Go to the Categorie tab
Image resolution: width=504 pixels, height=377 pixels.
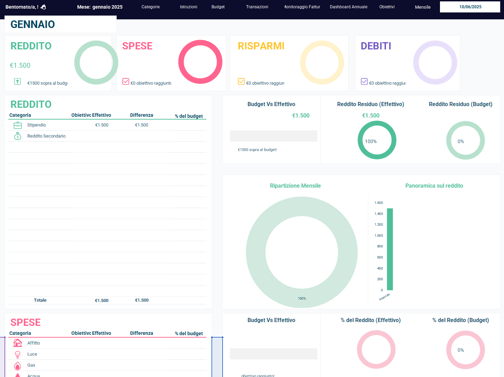point(151,7)
